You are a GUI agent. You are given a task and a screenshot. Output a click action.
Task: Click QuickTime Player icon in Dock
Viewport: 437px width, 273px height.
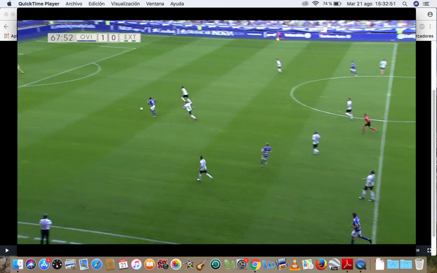361,264
